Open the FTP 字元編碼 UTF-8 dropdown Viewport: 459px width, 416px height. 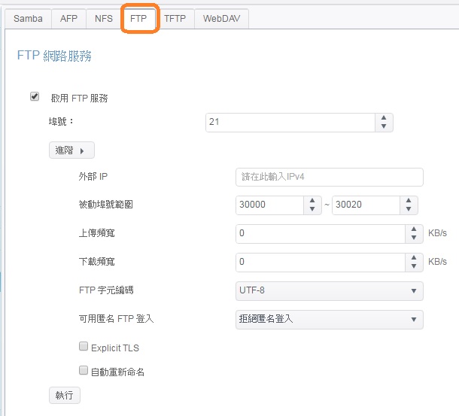pos(330,291)
